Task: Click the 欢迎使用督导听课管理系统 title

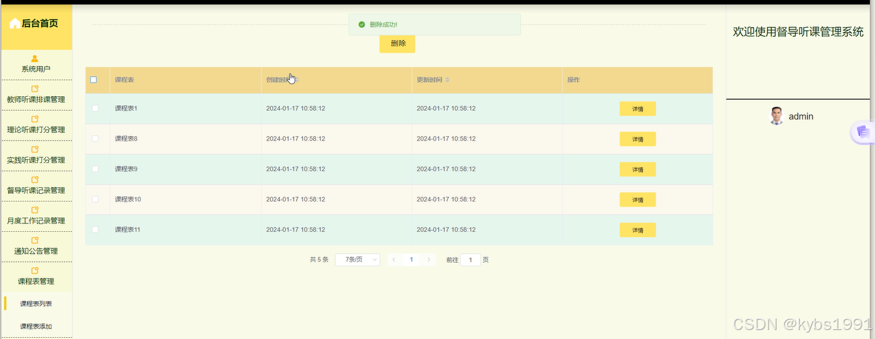Action: (x=798, y=31)
